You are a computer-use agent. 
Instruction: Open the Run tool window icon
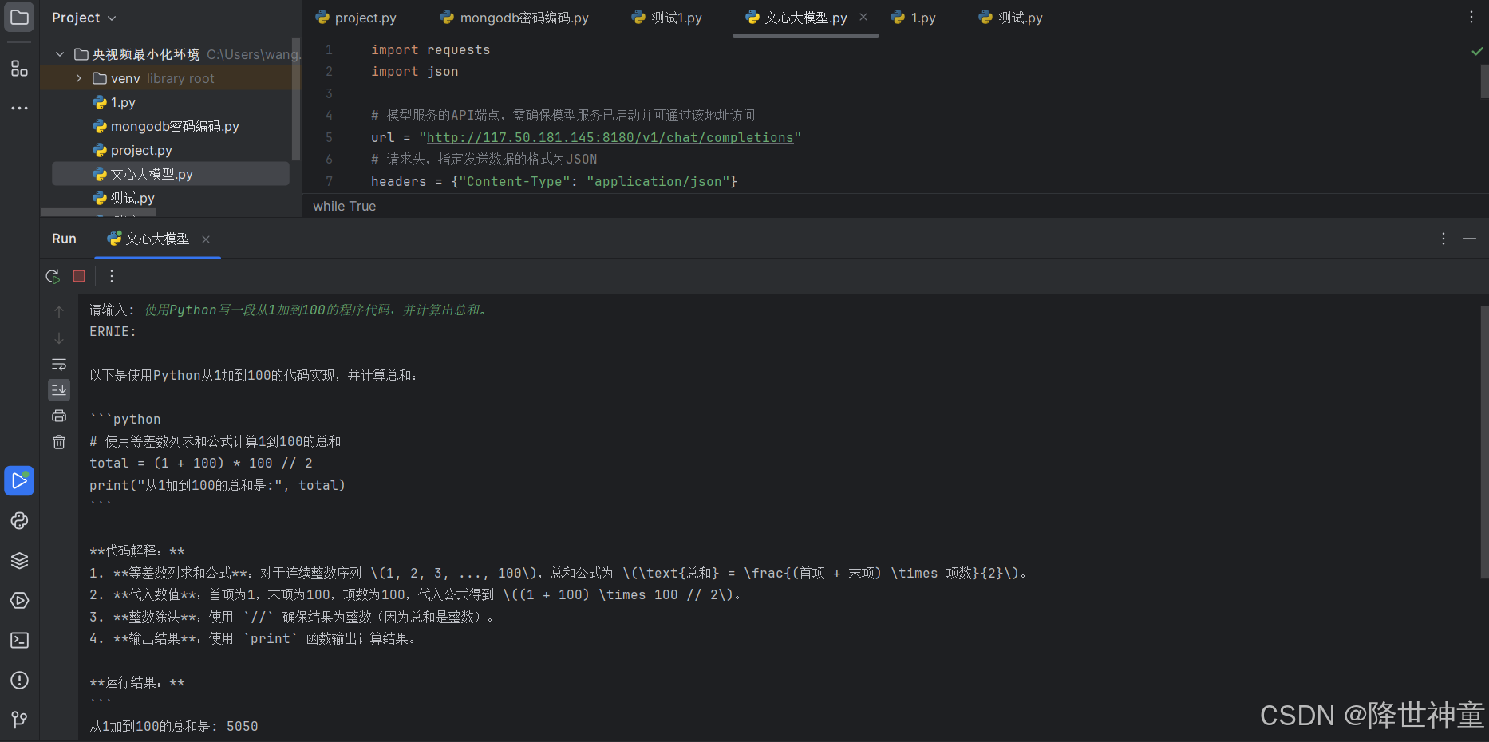[19, 480]
